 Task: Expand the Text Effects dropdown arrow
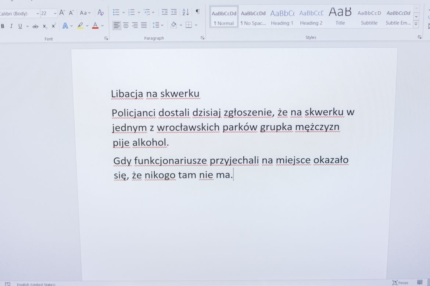[72, 26]
